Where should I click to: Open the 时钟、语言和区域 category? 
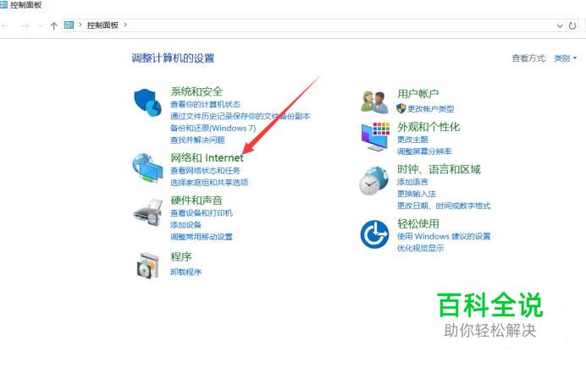[439, 169]
